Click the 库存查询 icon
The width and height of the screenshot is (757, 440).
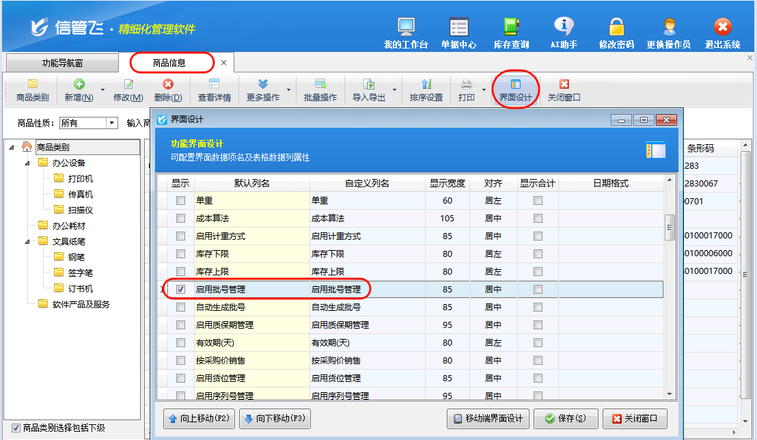click(511, 27)
